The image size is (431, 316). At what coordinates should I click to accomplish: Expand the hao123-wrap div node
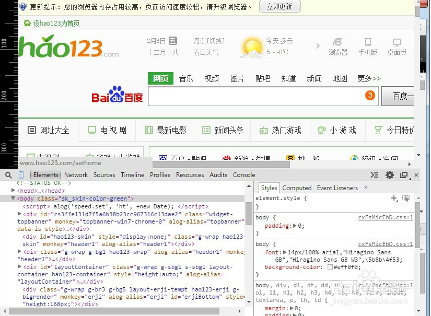point(19,251)
